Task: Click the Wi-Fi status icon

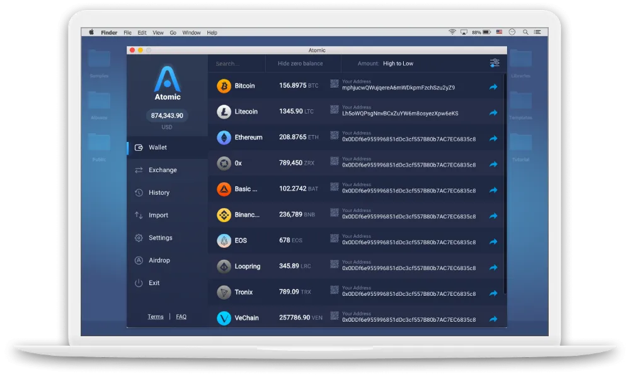Action: point(452,32)
